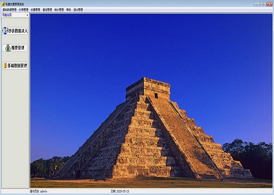Open the 缴费管理 payment management button
The height and width of the screenshot is (195, 274).
(x=15, y=48)
